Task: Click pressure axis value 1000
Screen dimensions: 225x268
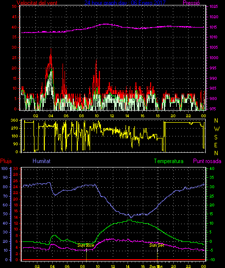Action: click(x=214, y=58)
